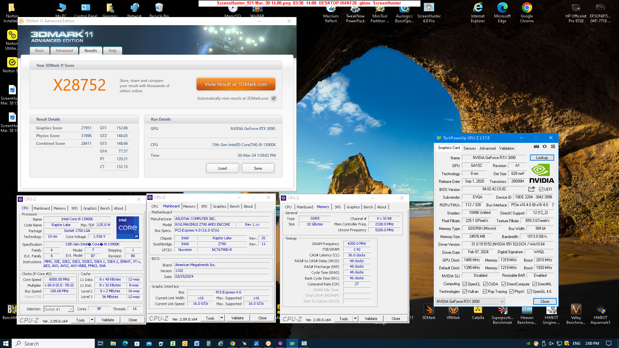Open SPD tab in CPU-Z Memory window
Image resolution: width=619 pixels, height=348 pixels.
337,207
